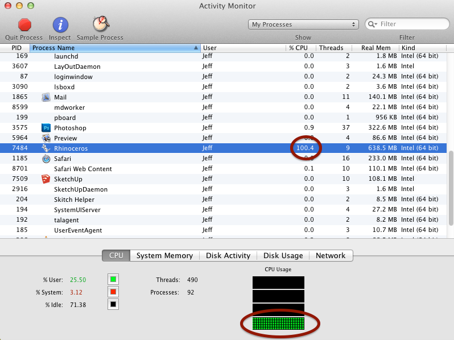Switch to the Disk Activity tab
This screenshot has height=340, width=454.
click(228, 255)
